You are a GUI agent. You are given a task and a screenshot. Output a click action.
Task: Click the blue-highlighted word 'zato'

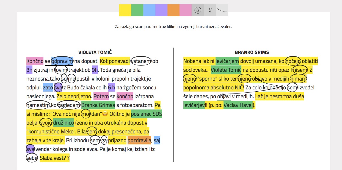coord(48,88)
